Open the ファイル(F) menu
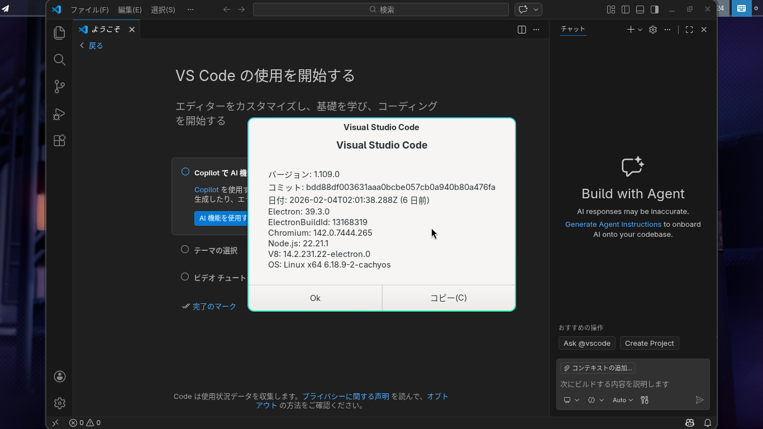 tap(89, 10)
